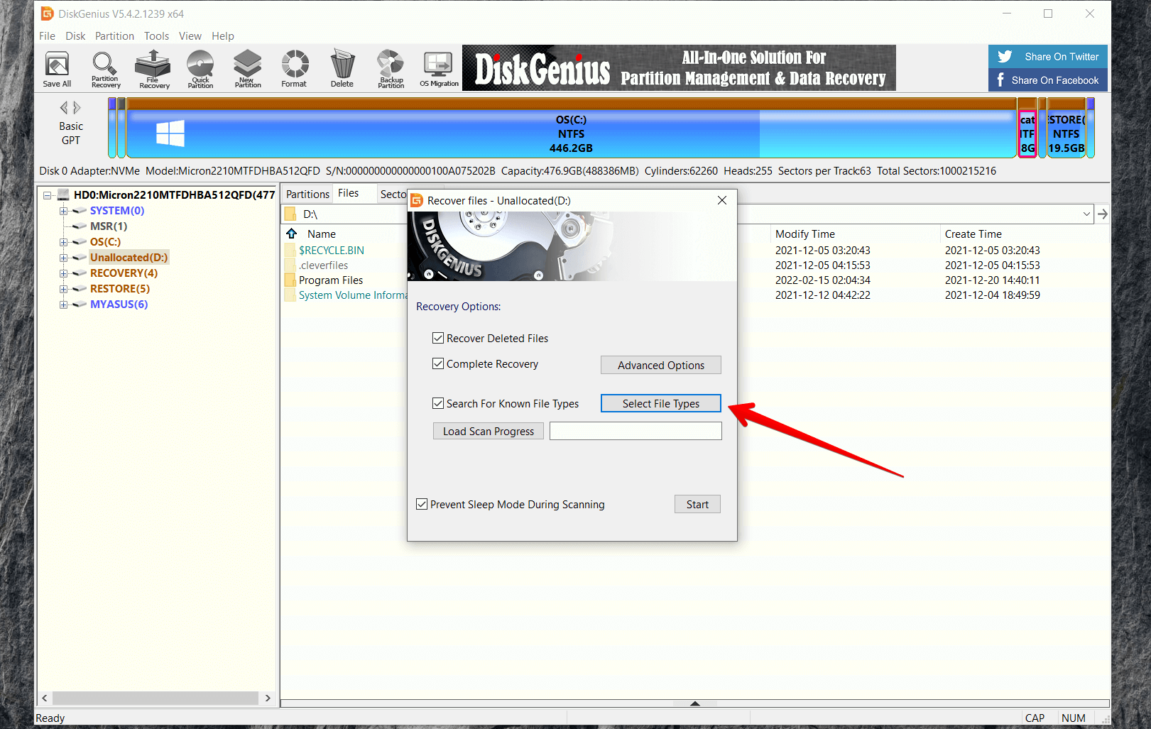Open the Backup Partition tool
1151x729 pixels.
391,69
